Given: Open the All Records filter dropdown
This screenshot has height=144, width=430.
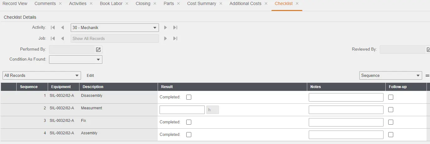Looking at the screenshot, I should pos(41,75).
